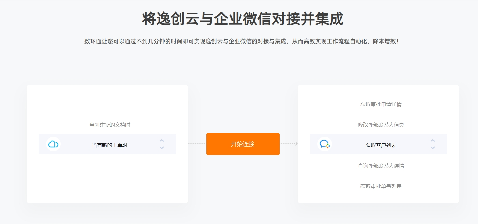Click the orange 开始连接 button
This screenshot has height=224, width=478.
243,144
